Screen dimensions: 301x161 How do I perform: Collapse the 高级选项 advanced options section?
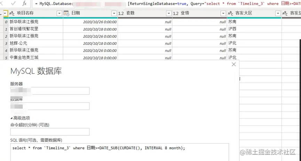20,118
